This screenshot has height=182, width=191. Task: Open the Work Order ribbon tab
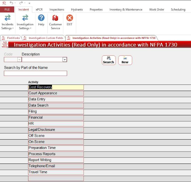tap(157, 9)
